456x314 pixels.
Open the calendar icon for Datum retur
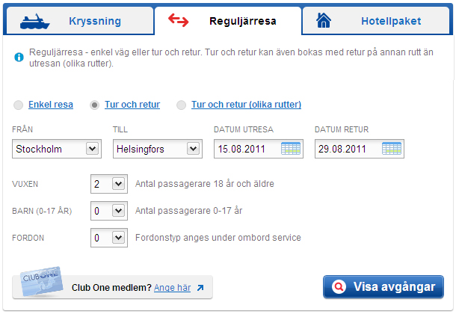tap(392, 149)
